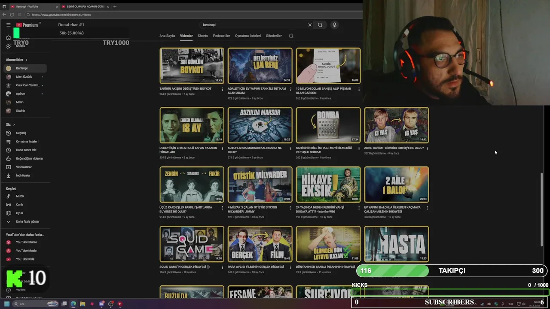Open Microsoft Edge from the taskbar
The width and height of the screenshot is (550, 309).
coord(73,304)
